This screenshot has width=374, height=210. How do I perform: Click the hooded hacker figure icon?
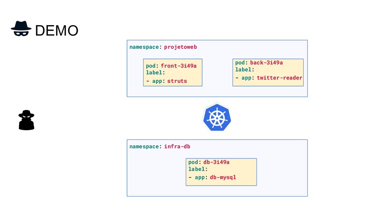26,120
